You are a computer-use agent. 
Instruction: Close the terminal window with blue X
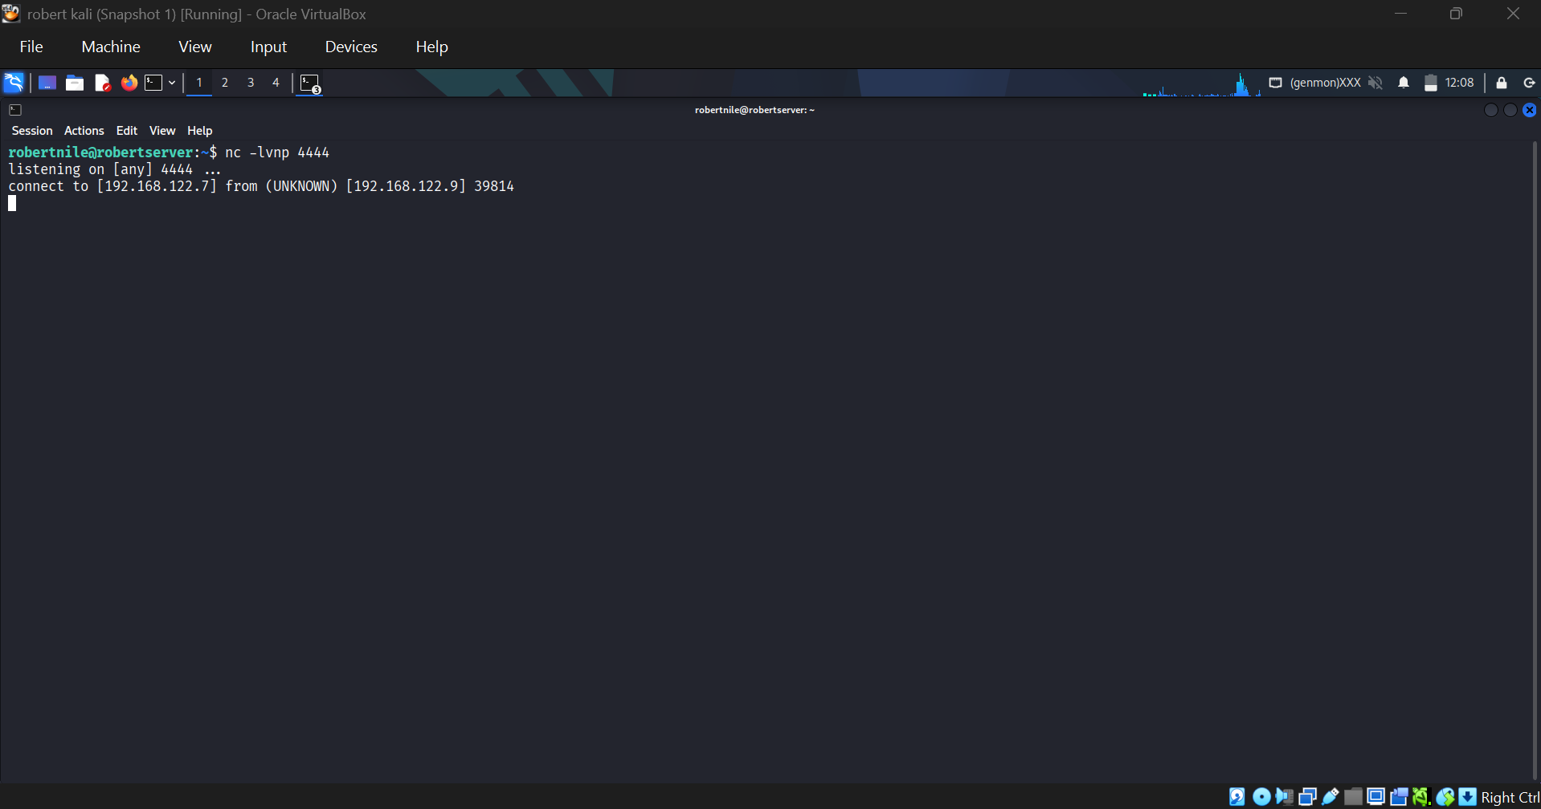[1530, 110]
